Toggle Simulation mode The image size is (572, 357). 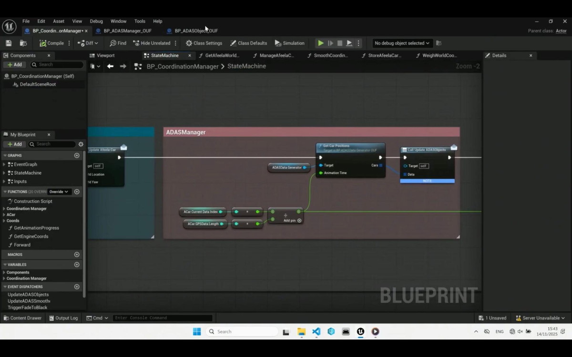click(x=289, y=43)
